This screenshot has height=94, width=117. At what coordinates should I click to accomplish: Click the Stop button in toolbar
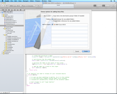pyautogui.click(x=7, y=6)
